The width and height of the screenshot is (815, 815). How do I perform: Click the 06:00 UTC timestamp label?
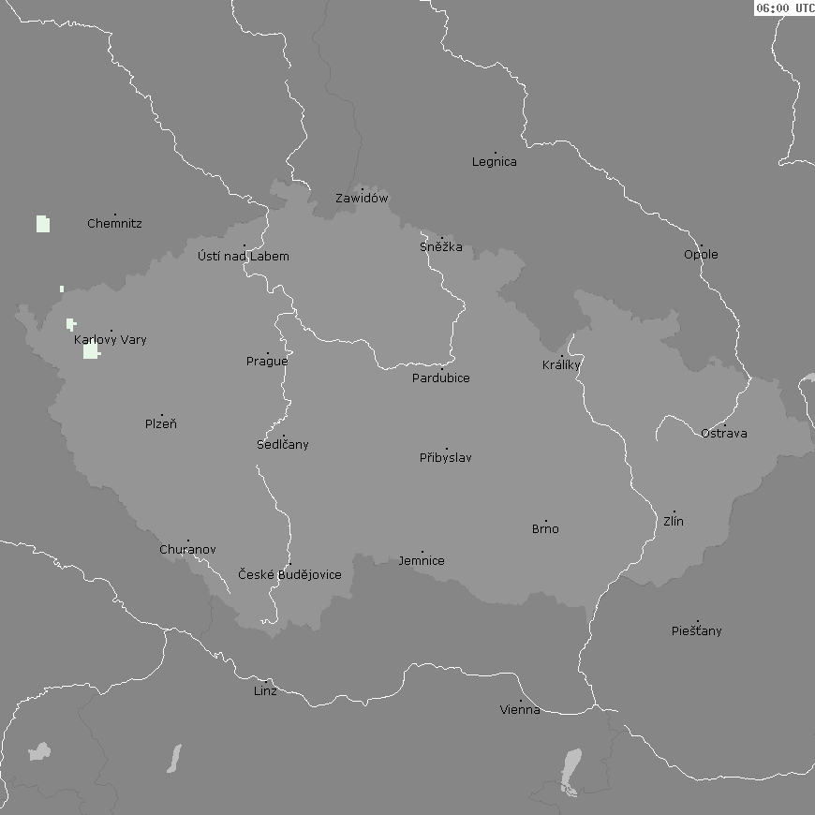tap(784, 7)
